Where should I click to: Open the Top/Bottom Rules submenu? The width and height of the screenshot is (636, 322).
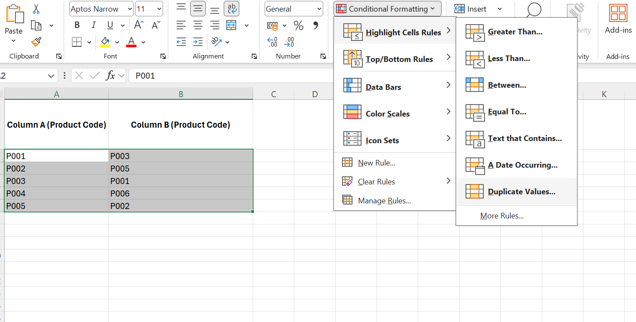point(399,59)
